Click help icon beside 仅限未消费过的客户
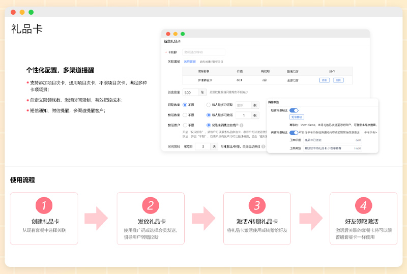Viewport: 407px width, 274px height. [x=241, y=126]
